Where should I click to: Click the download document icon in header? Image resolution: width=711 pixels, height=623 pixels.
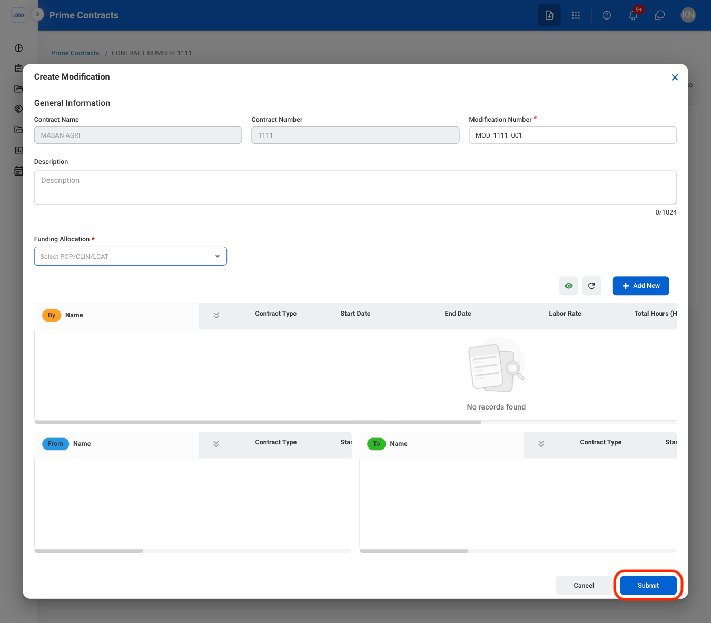click(x=549, y=15)
